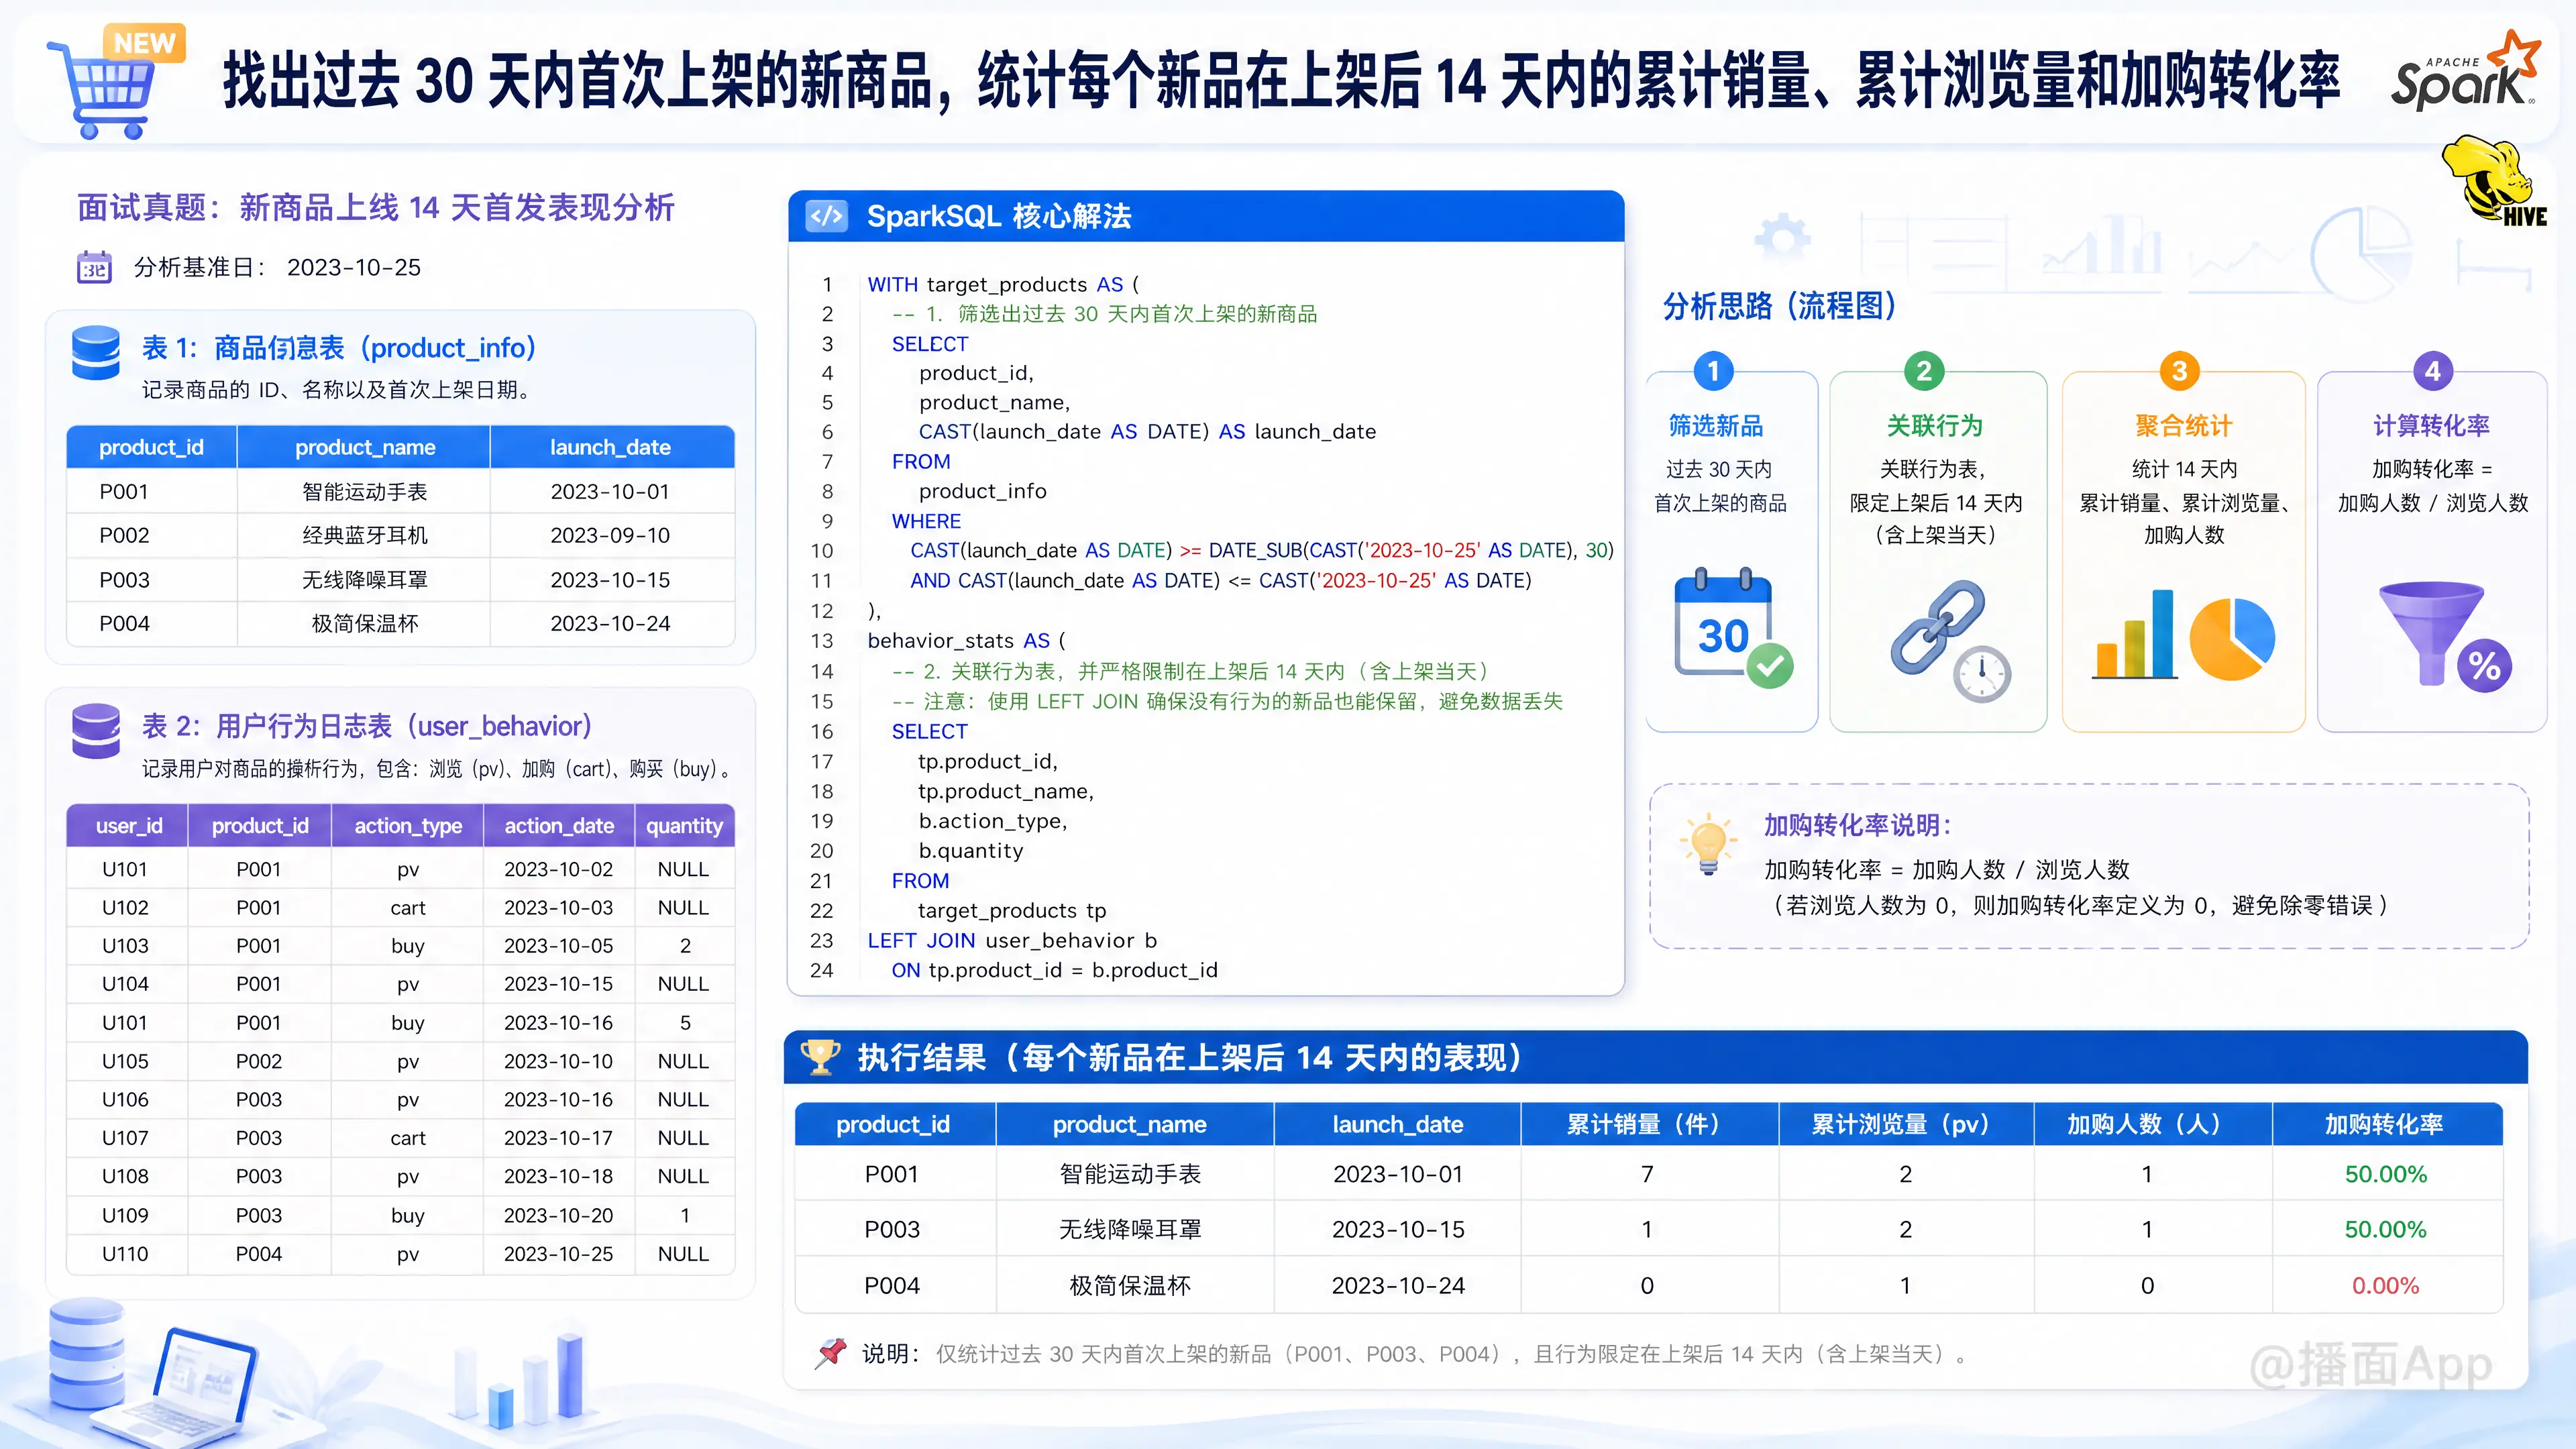Click the 关联行为 card title
This screenshot has height=1449, width=2576.
pyautogui.click(x=1934, y=426)
